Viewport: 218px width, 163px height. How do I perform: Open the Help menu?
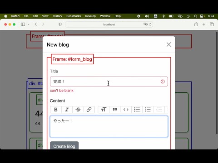[118, 16]
